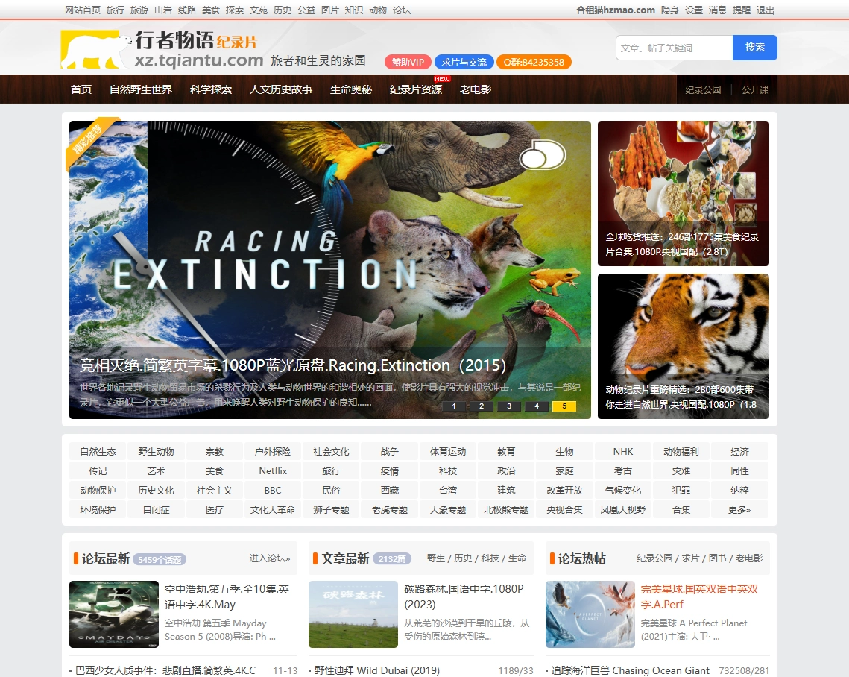Open 纪录片资源 navigation menu
The image size is (849, 677).
pyautogui.click(x=415, y=89)
